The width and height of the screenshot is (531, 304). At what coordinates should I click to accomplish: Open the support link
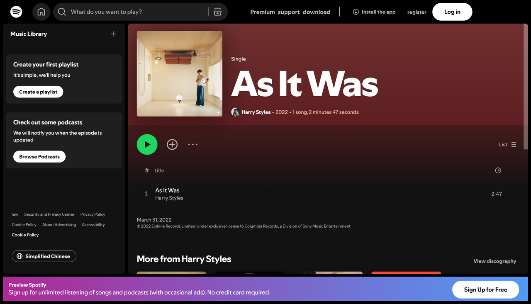[289, 12]
